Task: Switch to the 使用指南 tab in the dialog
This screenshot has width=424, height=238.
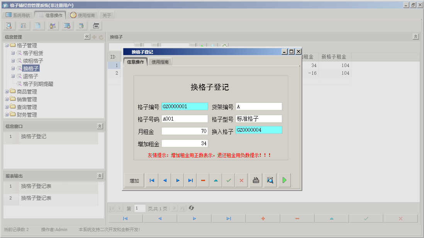Action: [161, 61]
